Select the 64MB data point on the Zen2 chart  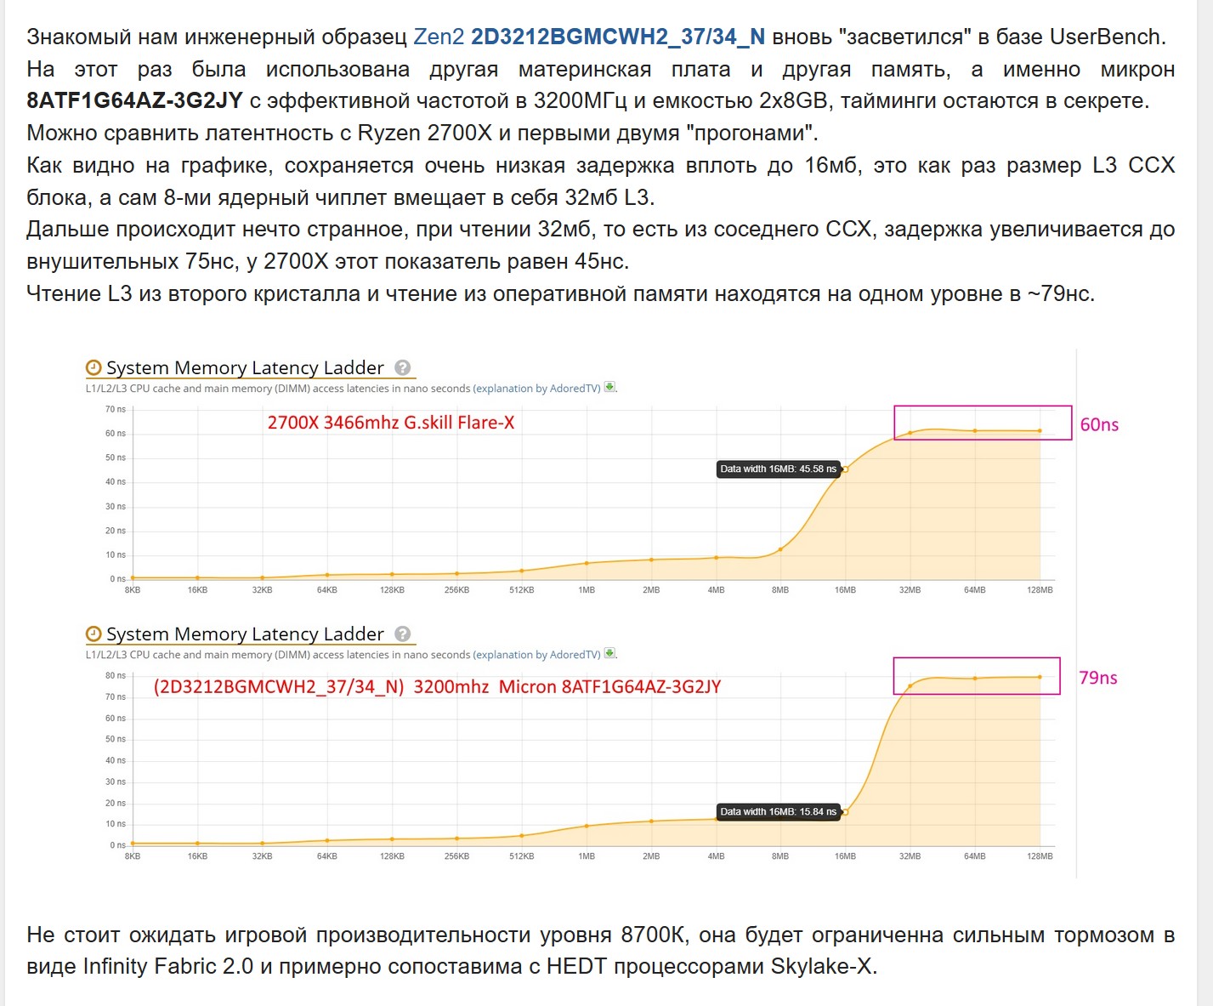(x=975, y=679)
